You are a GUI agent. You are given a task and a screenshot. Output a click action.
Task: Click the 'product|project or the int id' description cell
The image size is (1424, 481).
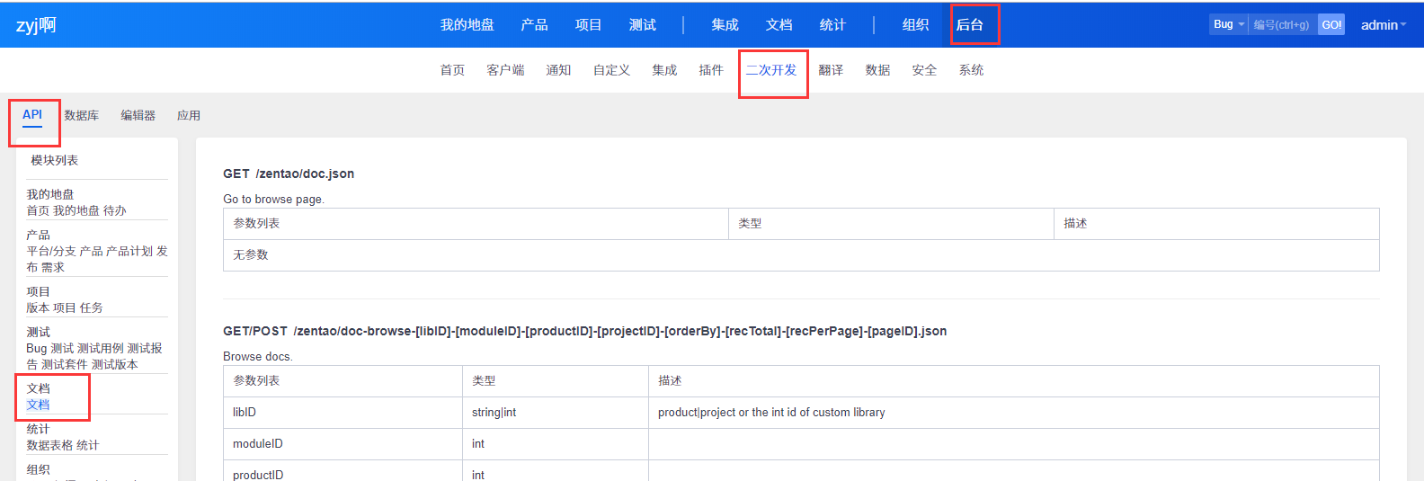click(1014, 413)
